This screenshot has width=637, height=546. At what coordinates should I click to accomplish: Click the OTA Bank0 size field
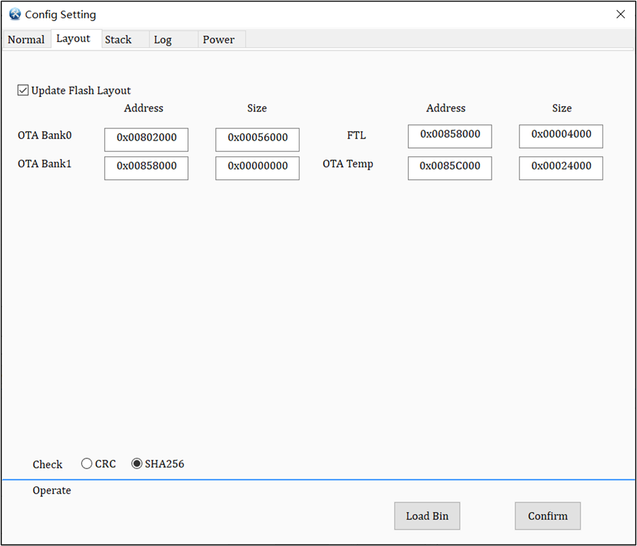(x=257, y=140)
